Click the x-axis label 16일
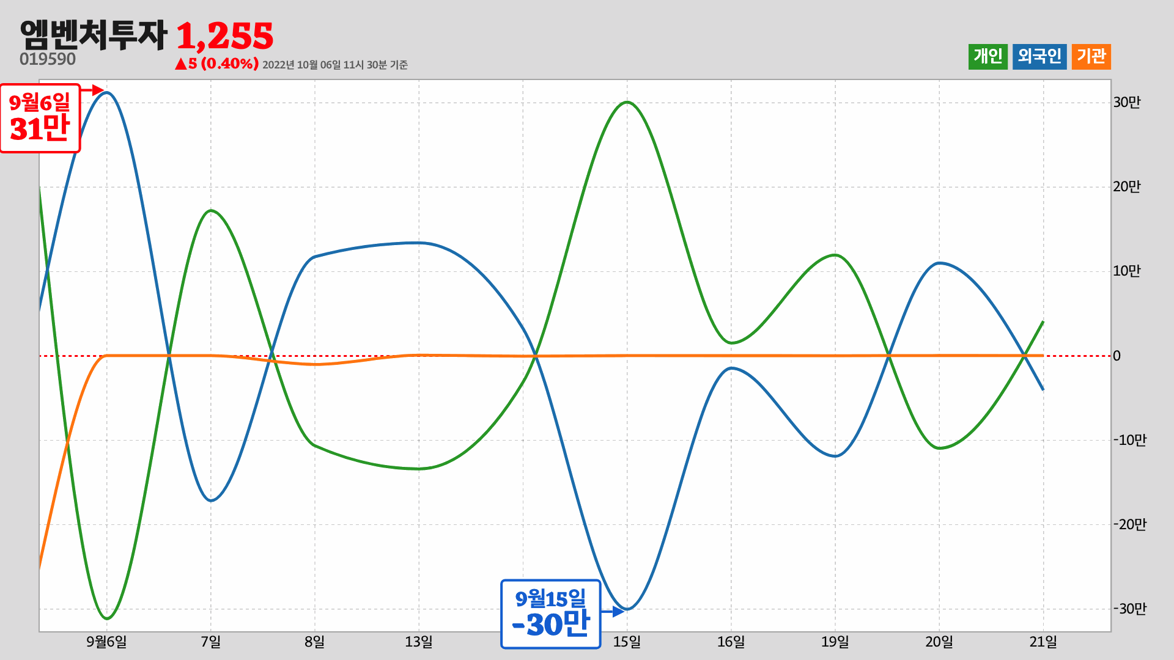This screenshot has width=1174, height=660. pyautogui.click(x=731, y=642)
